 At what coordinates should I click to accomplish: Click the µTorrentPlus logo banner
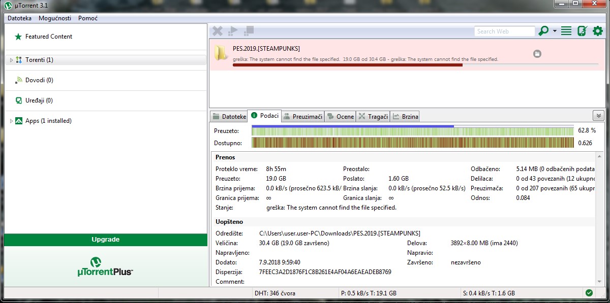(x=106, y=266)
